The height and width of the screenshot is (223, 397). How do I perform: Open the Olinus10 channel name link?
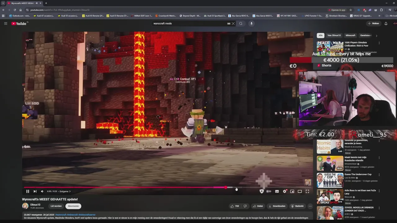tap(35, 205)
